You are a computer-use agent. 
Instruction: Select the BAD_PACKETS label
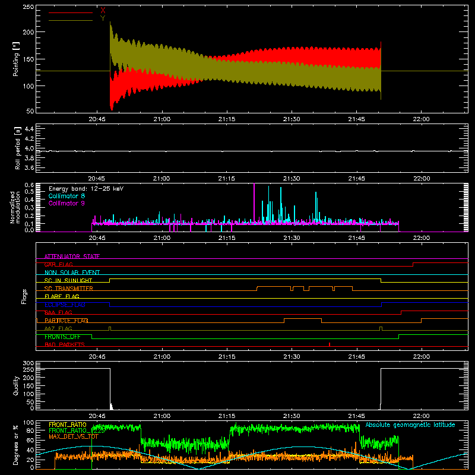click(65, 344)
